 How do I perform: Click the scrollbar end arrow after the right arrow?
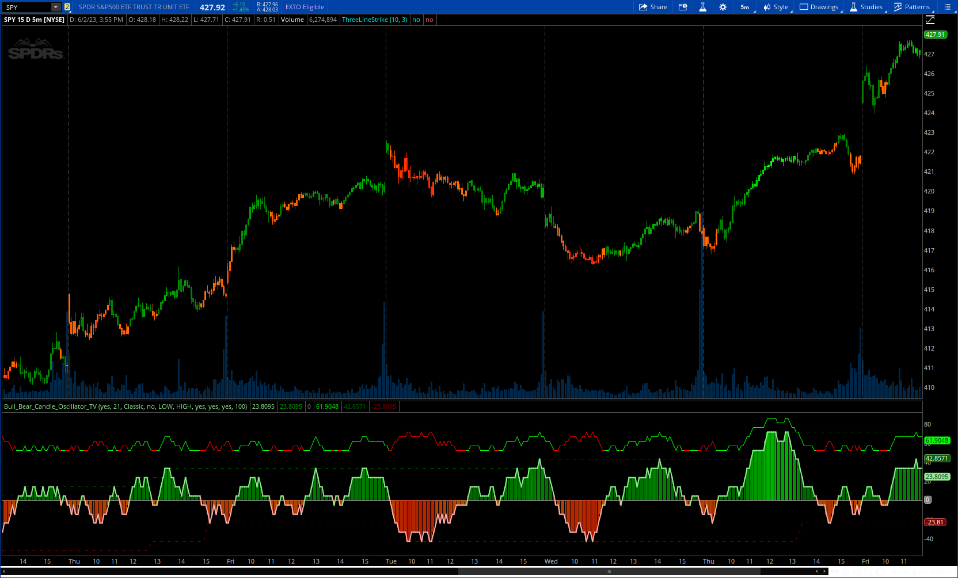click(824, 572)
